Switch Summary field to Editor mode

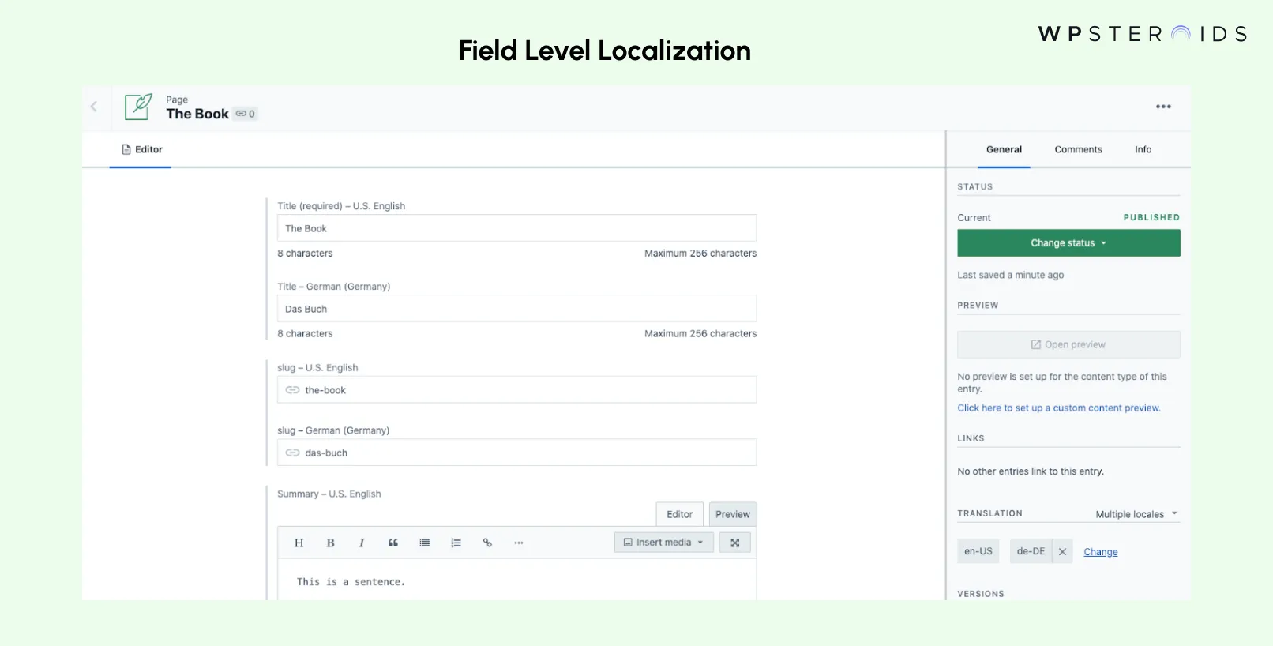[x=679, y=514]
